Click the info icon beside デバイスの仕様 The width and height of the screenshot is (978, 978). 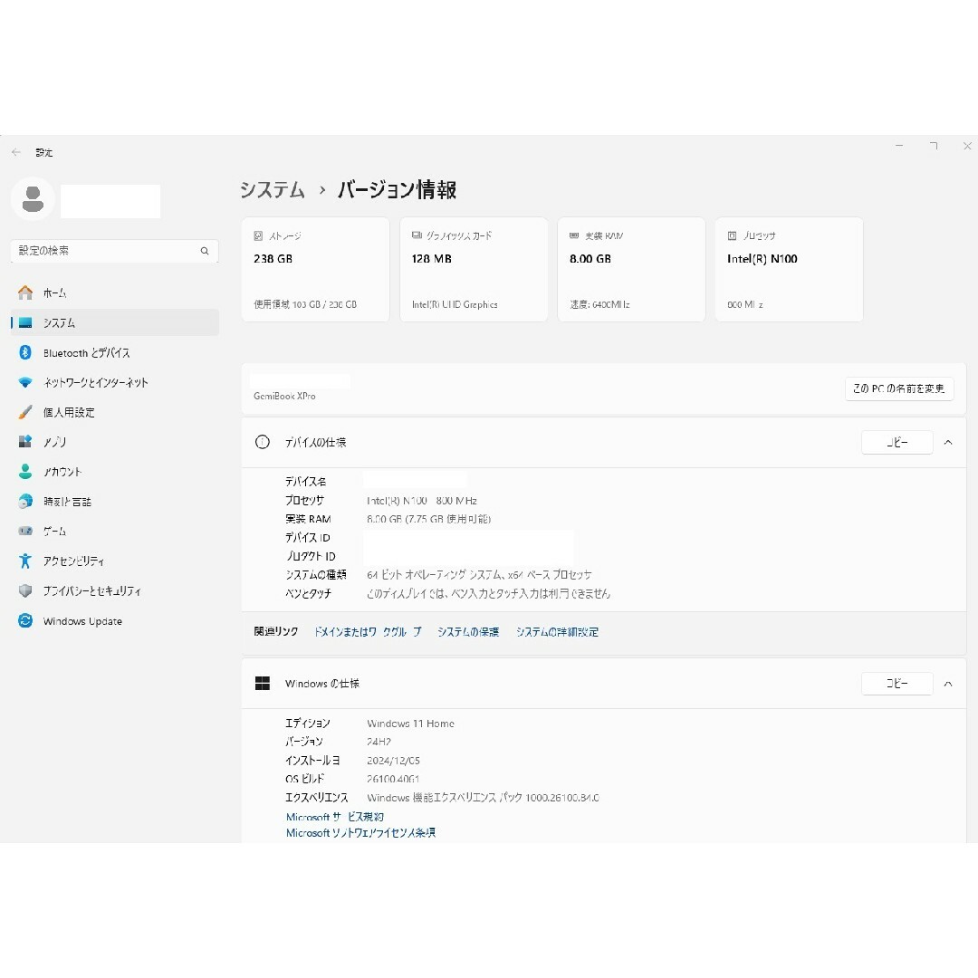click(263, 442)
